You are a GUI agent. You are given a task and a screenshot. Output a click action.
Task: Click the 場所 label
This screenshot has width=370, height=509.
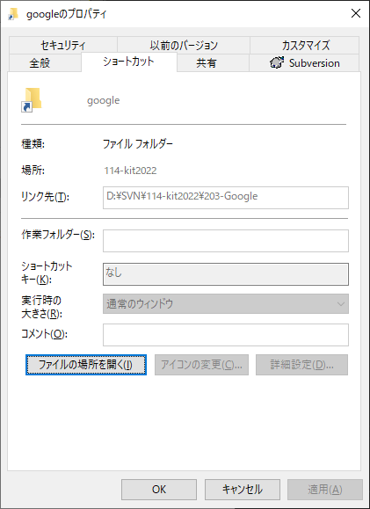coord(33,171)
